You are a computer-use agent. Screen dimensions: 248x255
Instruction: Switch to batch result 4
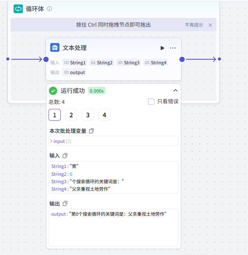[104, 115]
